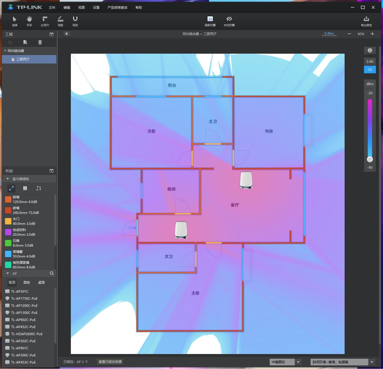The image size is (383, 369).
Task: Collapse the 网件路由器 project tree node
Action: tap(5, 51)
